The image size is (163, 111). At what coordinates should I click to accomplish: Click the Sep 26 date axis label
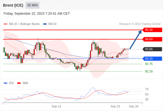[x=134, y=106]
